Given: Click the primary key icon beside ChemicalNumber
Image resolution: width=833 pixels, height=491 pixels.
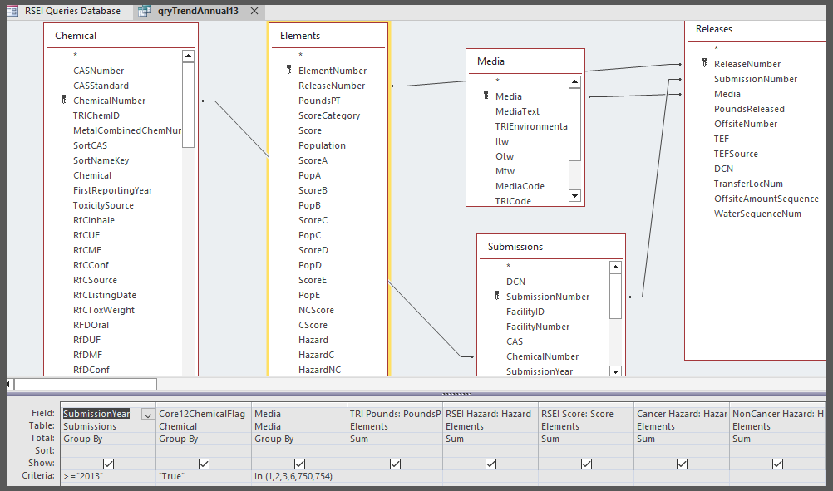Looking at the screenshot, I should pyautogui.click(x=64, y=101).
